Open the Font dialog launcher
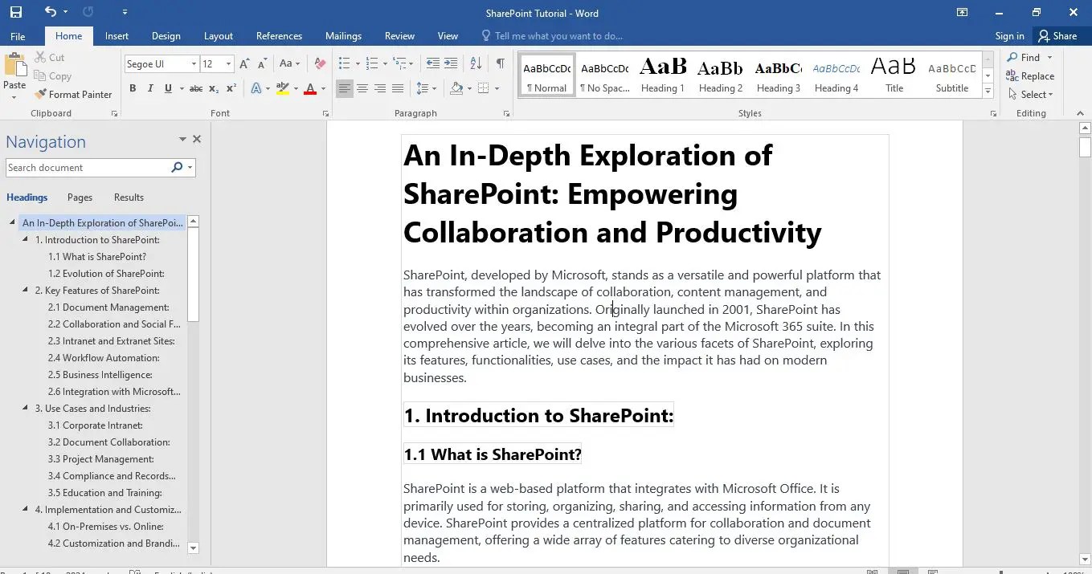Screen dimensions: 1092x574 [x=325, y=113]
